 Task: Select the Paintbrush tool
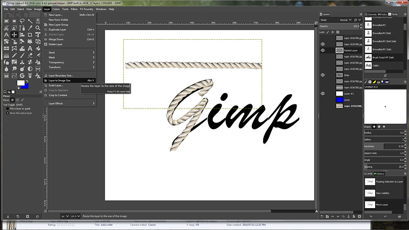tap(22, 55)
